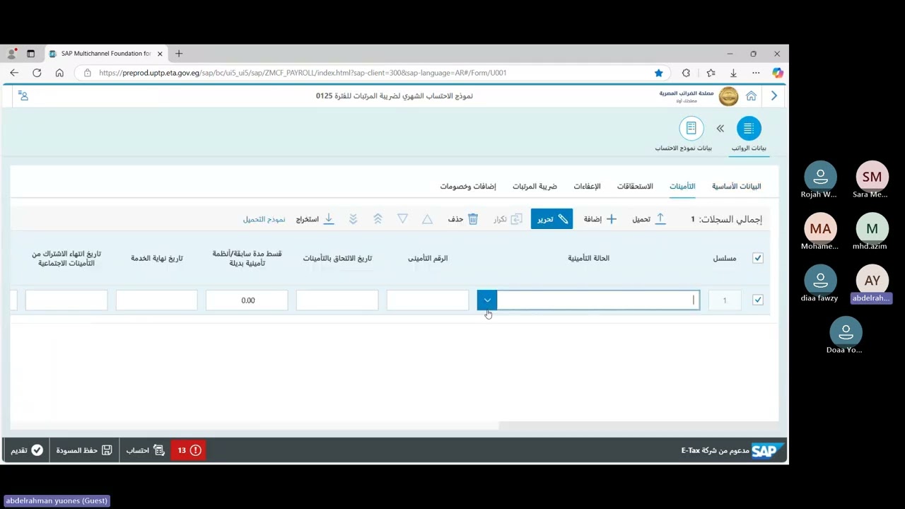Viewport: 905px width, 509px height.
Task: Expand the الحالة التأمينية dropdown arrow
Action: (x=487, y=300)
